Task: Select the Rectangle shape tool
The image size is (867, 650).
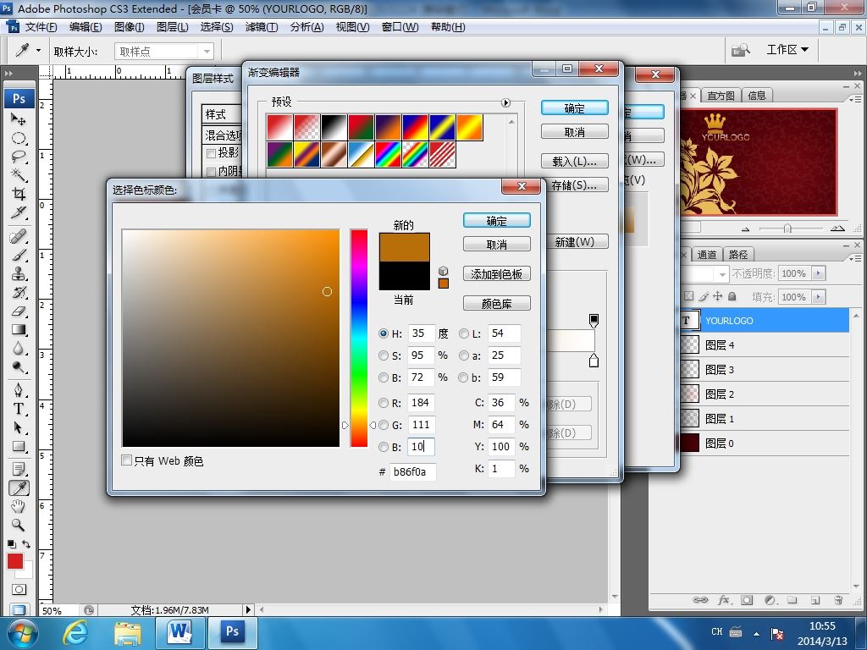Action: 19,446
